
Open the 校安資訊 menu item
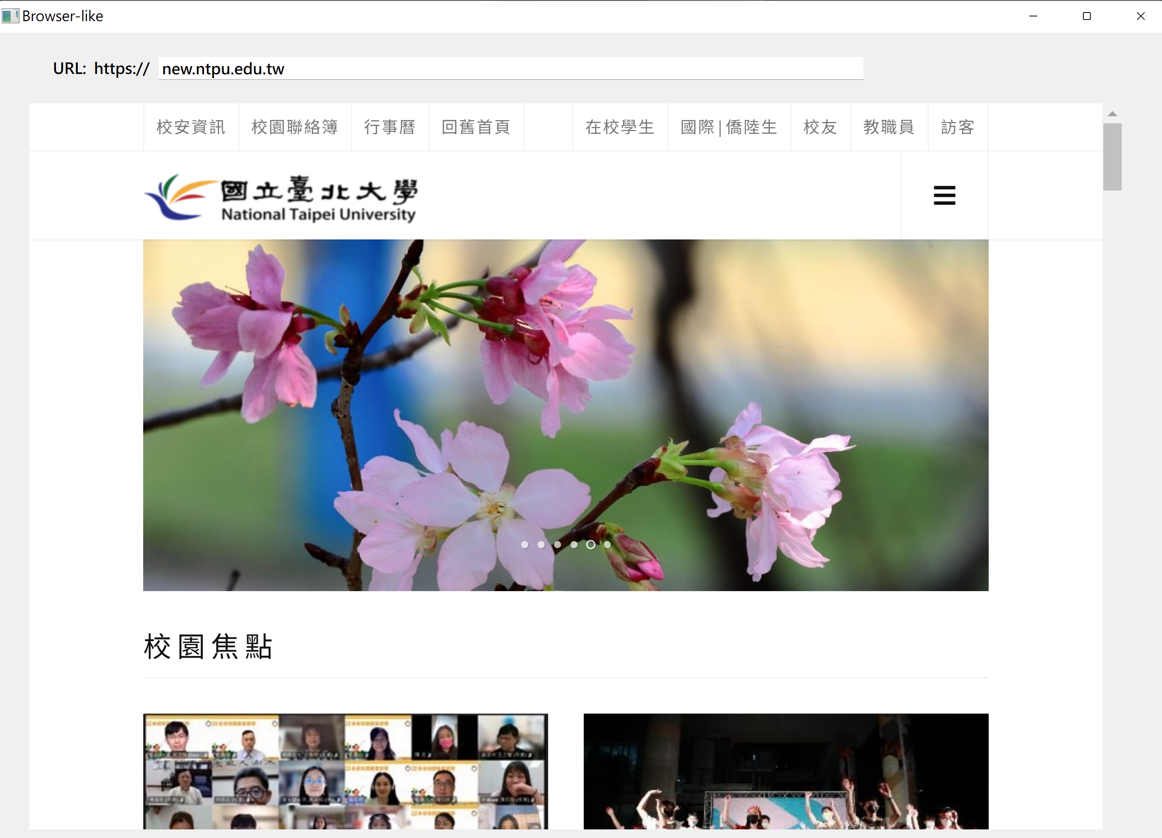pos(191,127)
